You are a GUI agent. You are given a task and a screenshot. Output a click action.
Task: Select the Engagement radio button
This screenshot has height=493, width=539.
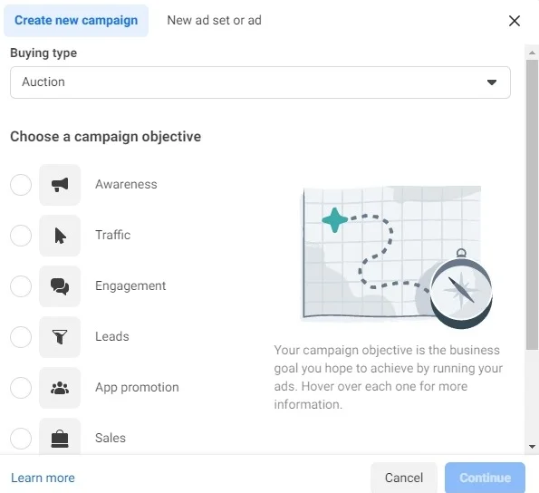[x=21, y=286]
